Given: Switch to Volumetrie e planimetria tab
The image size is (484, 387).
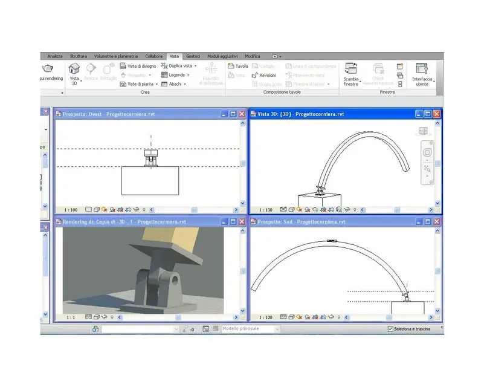Looking at the screenshot, I should (116, 56).
